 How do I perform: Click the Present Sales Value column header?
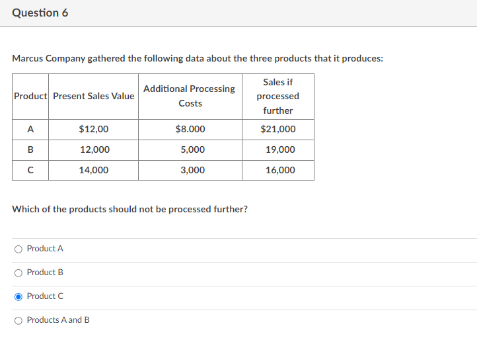(x=93, y=96)
